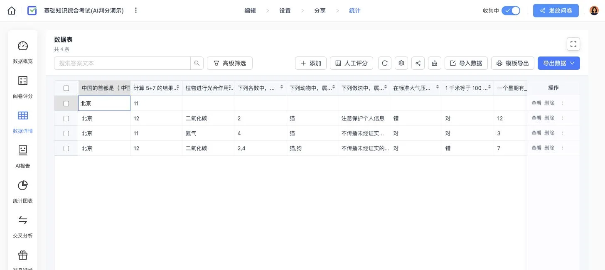Viewport: 605px width, 270px height.
Task: Click 模板导出 button
Action: (x=513, y=63)
